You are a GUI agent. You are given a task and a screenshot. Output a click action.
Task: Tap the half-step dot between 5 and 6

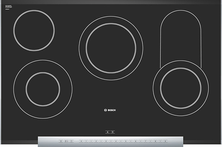[131, 141]
